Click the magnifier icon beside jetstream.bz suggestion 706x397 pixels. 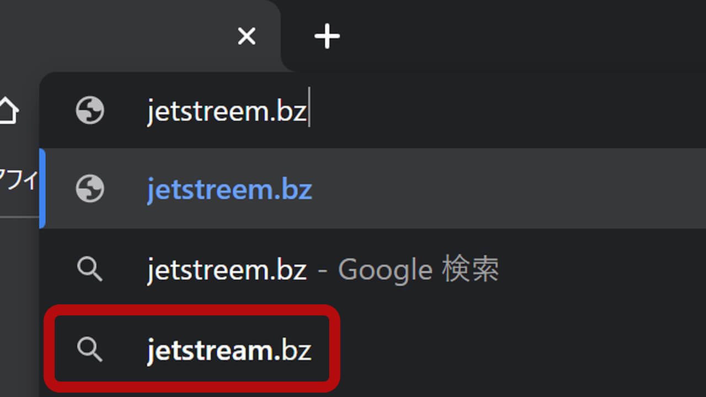(x=89, y=350)
